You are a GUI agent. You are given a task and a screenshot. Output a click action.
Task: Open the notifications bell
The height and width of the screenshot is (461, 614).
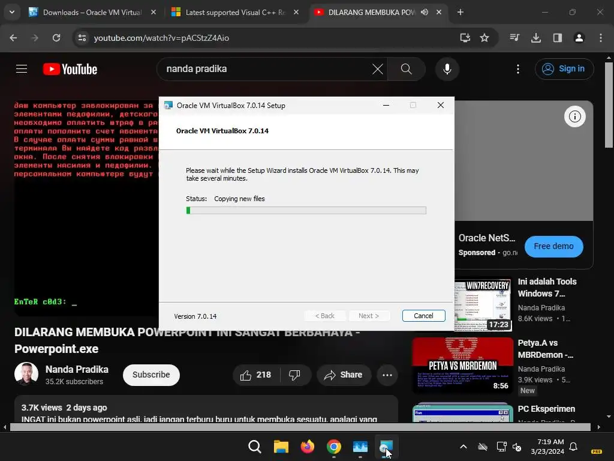573,447
